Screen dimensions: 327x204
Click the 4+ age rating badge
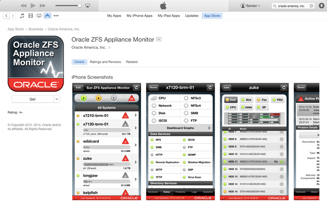click(x=159, y=39)
